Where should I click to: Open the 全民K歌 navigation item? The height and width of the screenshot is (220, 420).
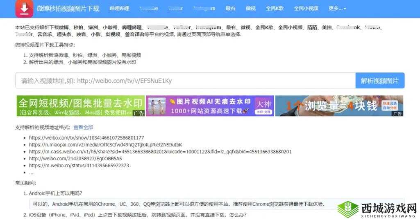click(x=275, y=9)
